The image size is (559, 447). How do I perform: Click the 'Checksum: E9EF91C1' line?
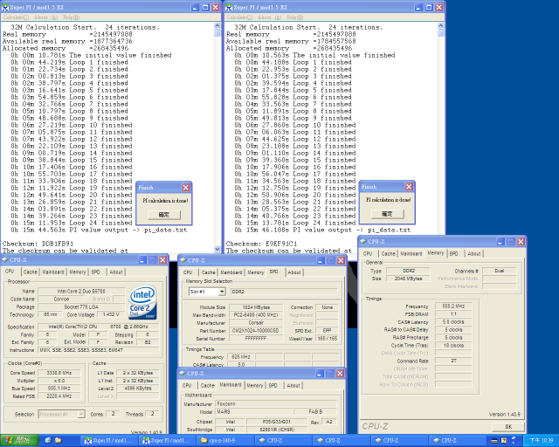tap(261, 244)
